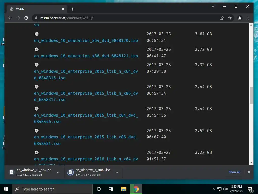View site security lock info

pos(36,18)
